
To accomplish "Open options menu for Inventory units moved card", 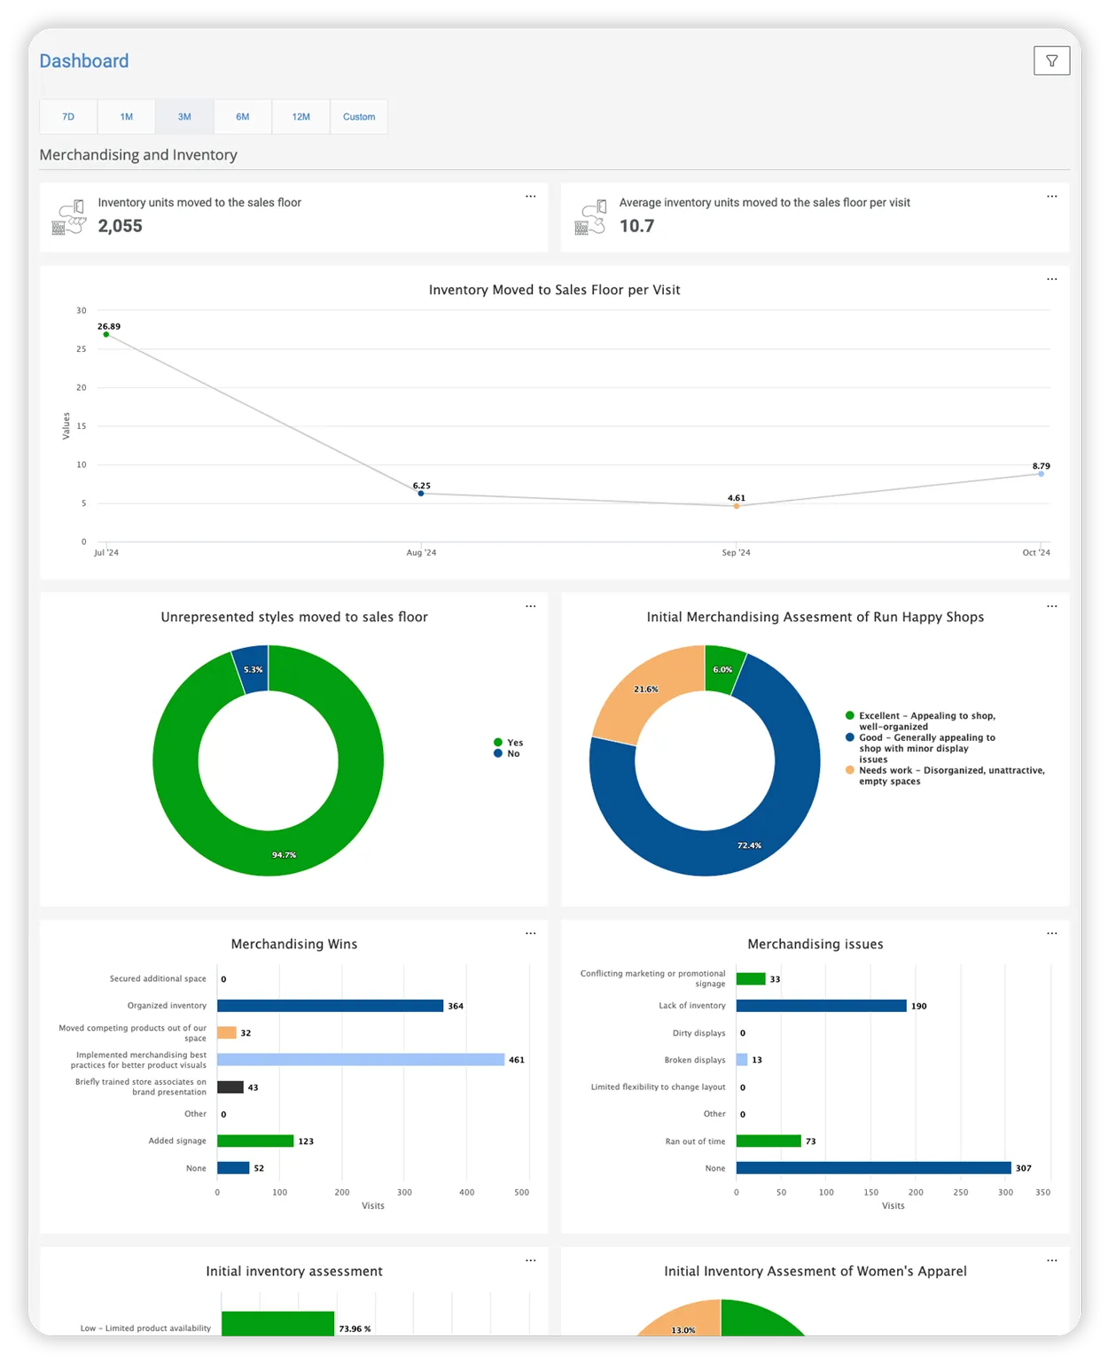I will (530, 197).
